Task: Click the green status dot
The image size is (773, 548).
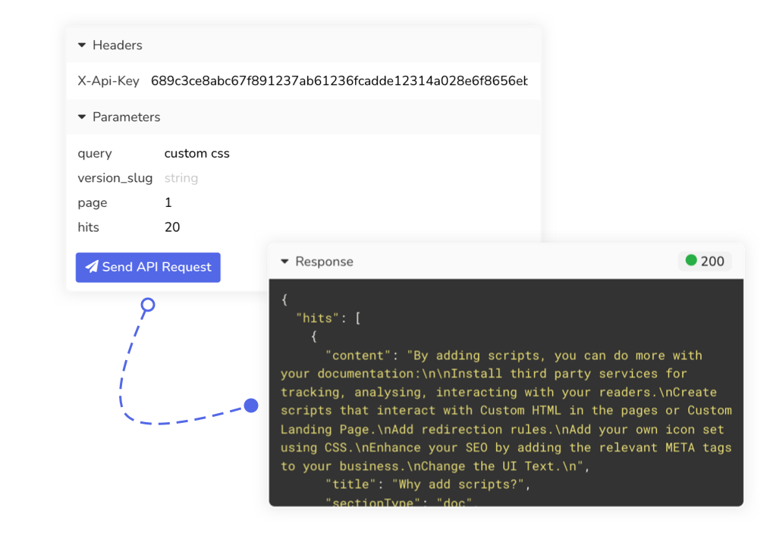Action: 690,261
